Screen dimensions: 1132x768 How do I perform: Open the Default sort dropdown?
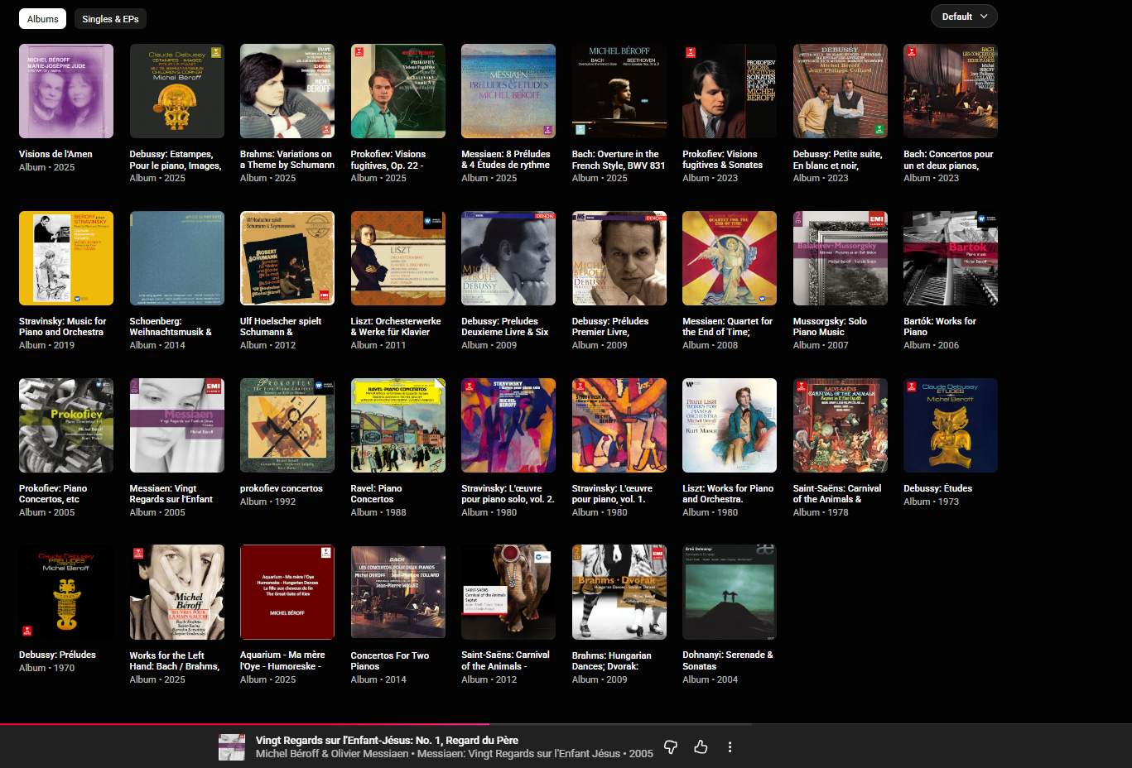[964, 17]
